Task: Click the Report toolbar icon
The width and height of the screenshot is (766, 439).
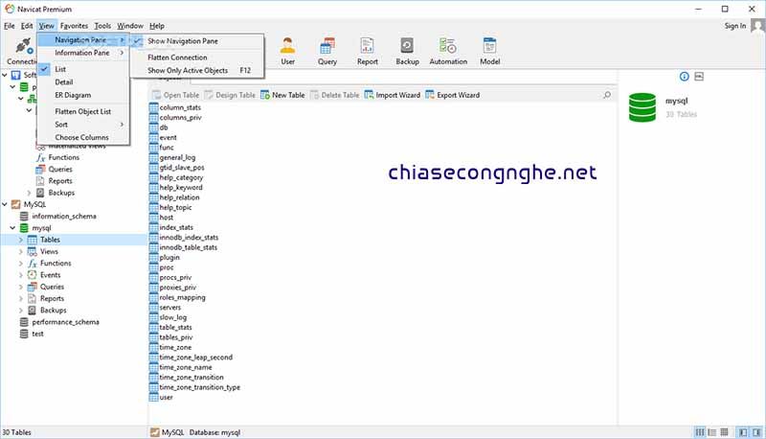Action: tap(368, 50)
